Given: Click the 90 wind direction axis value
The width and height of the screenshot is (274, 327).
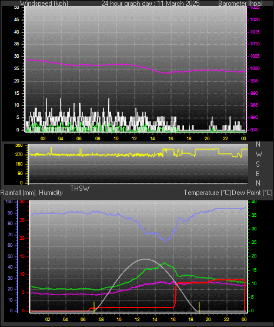Looking at the screenshot, I should (20, 173).
